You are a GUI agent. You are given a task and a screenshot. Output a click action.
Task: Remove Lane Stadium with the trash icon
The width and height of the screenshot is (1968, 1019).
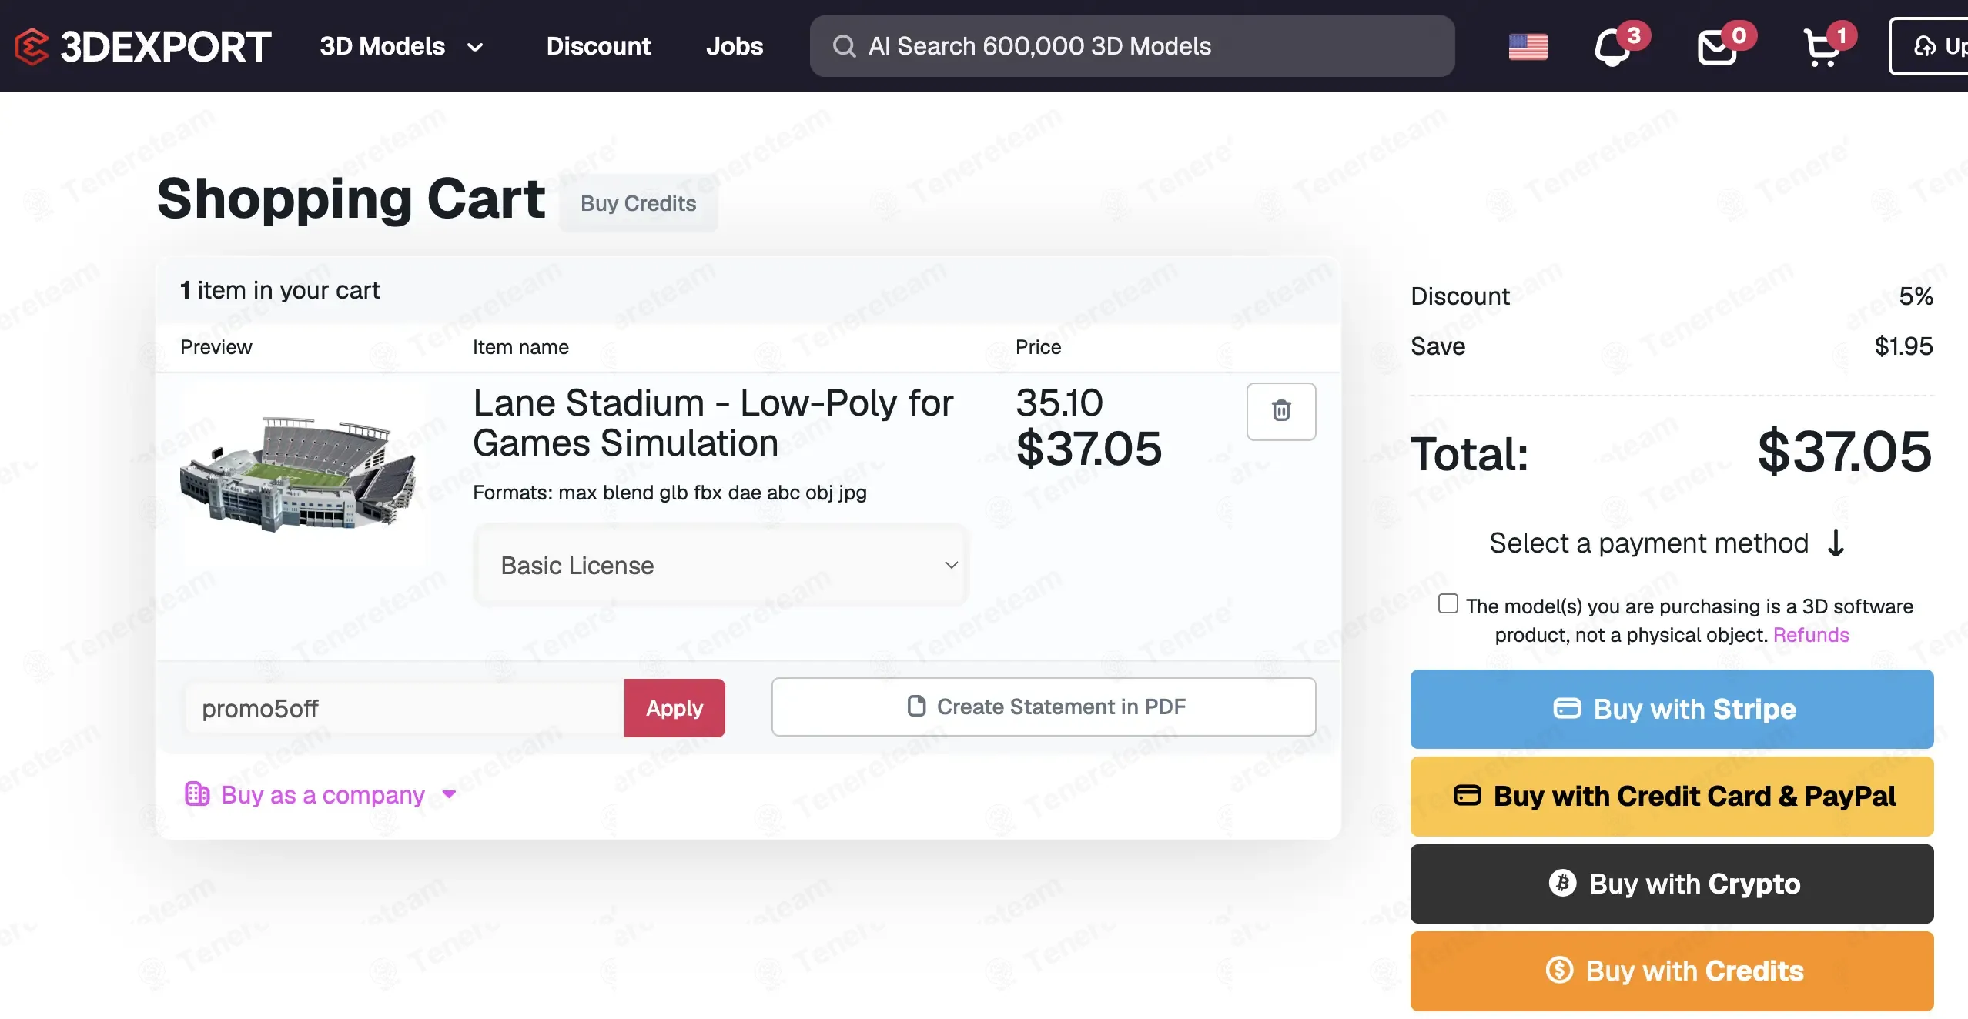tap(1281, 411)
